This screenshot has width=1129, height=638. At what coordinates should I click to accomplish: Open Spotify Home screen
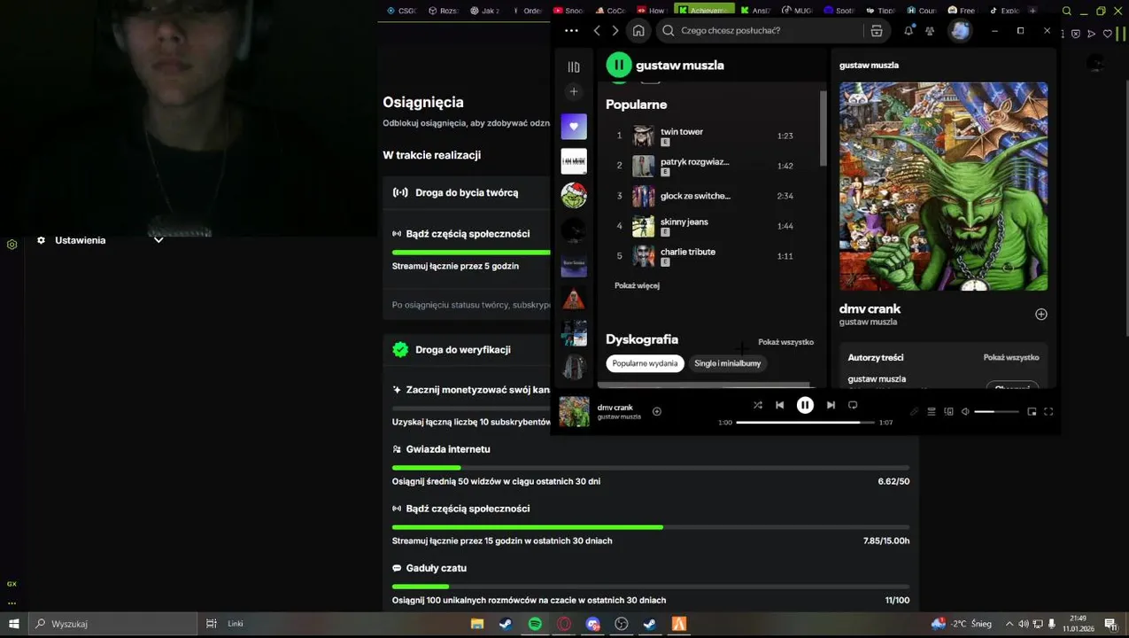click(638, 30)
